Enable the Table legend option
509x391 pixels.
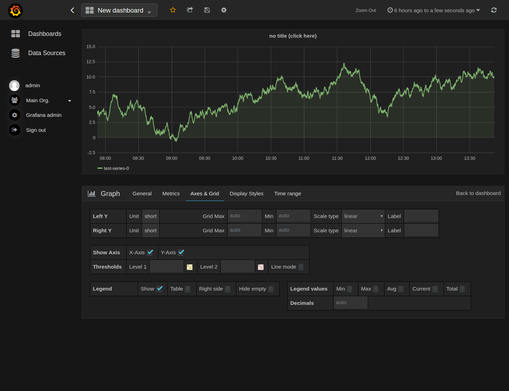[x=187, y=288]
